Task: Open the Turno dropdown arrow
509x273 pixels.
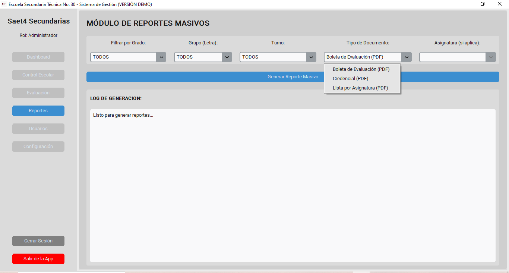Action: pyautogui.click(x=311, y=57)
